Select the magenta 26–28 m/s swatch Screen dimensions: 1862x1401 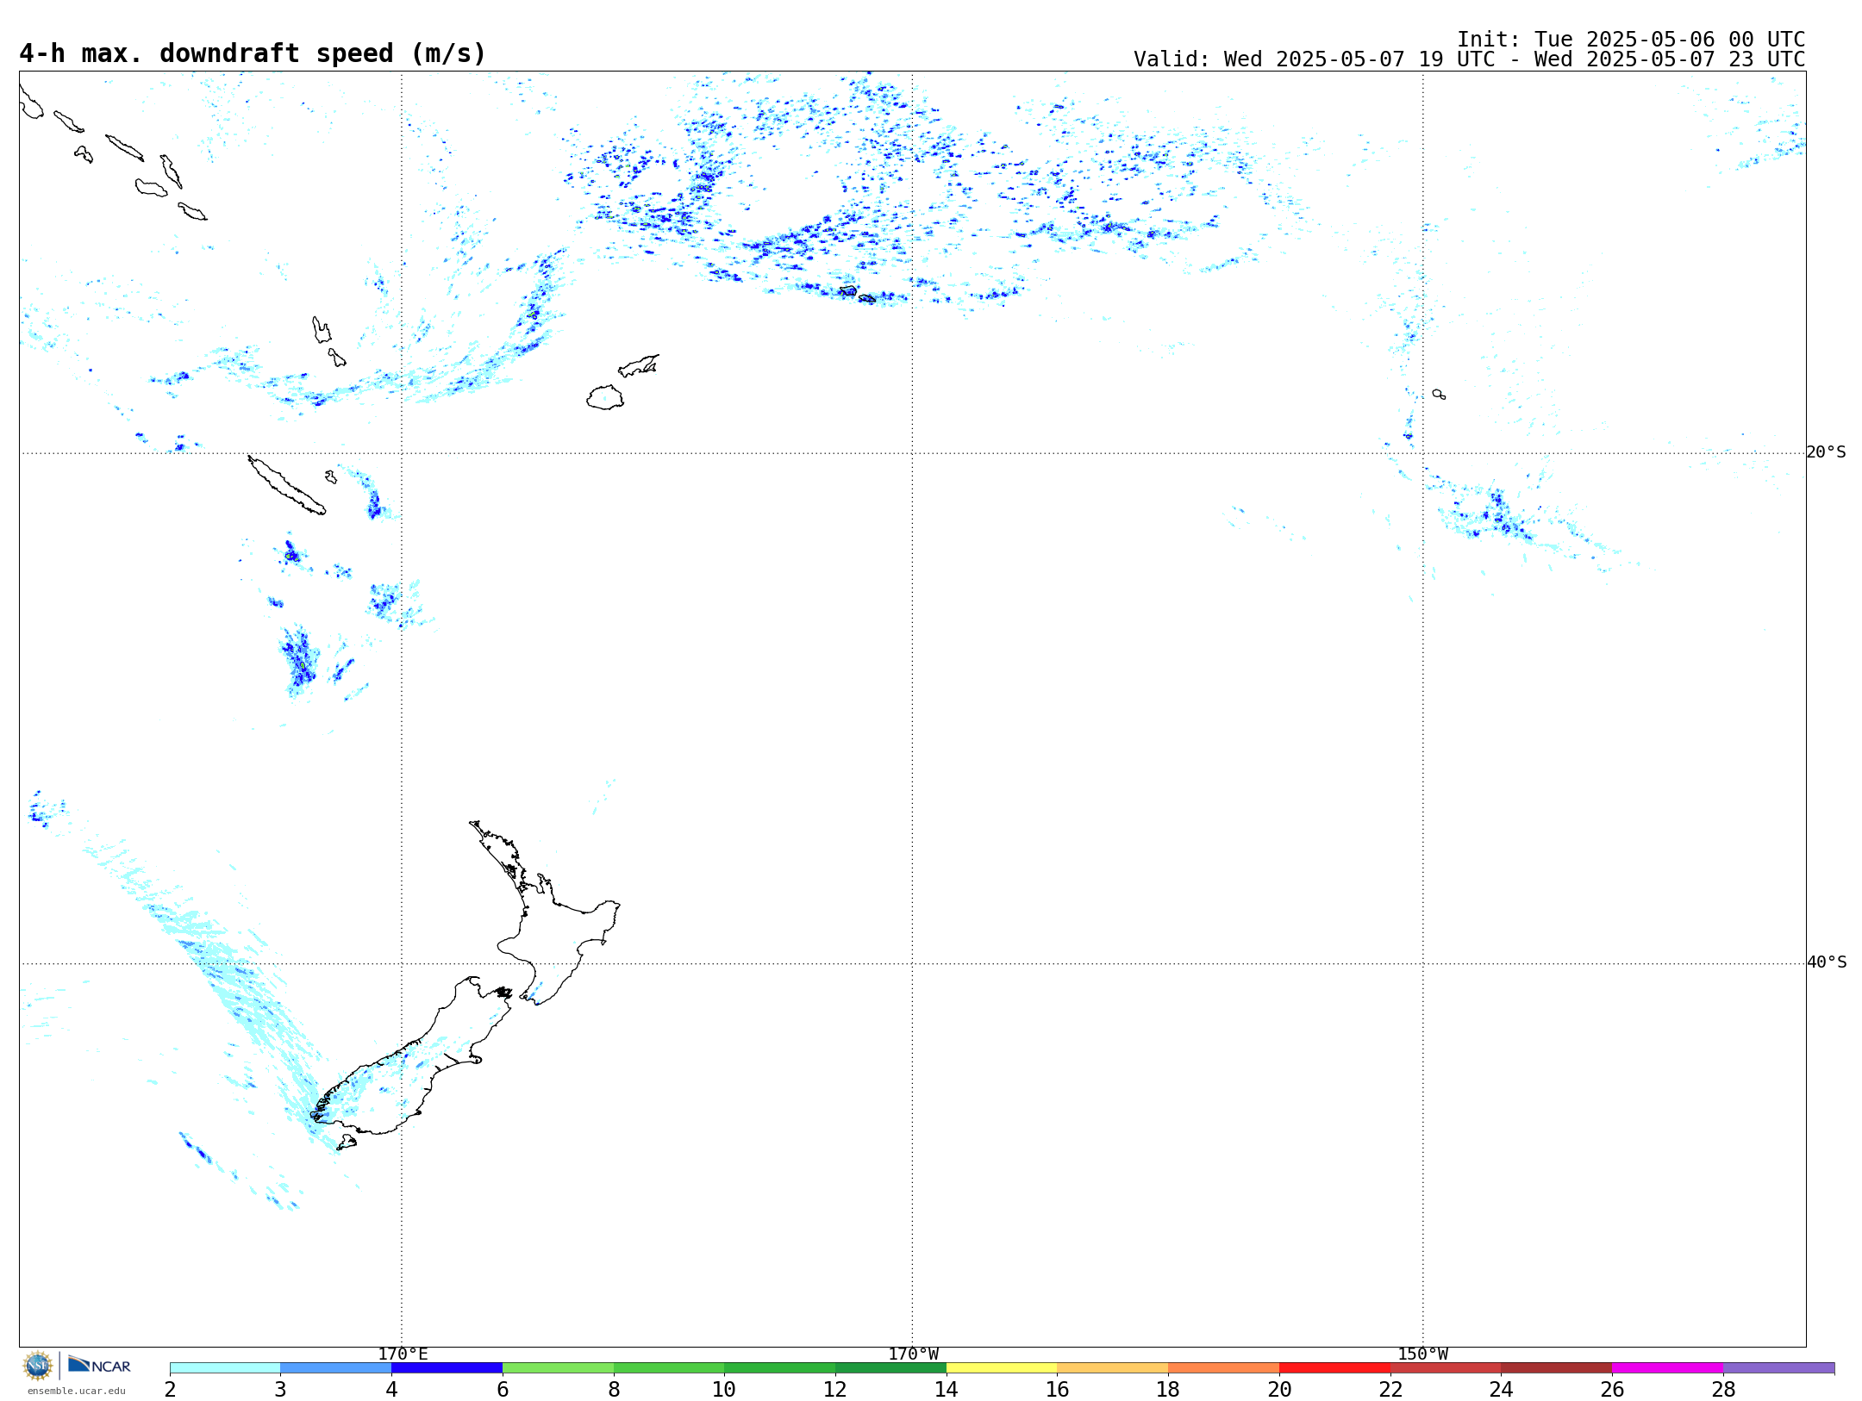pyautogui.click(x=1668, y=1368)
